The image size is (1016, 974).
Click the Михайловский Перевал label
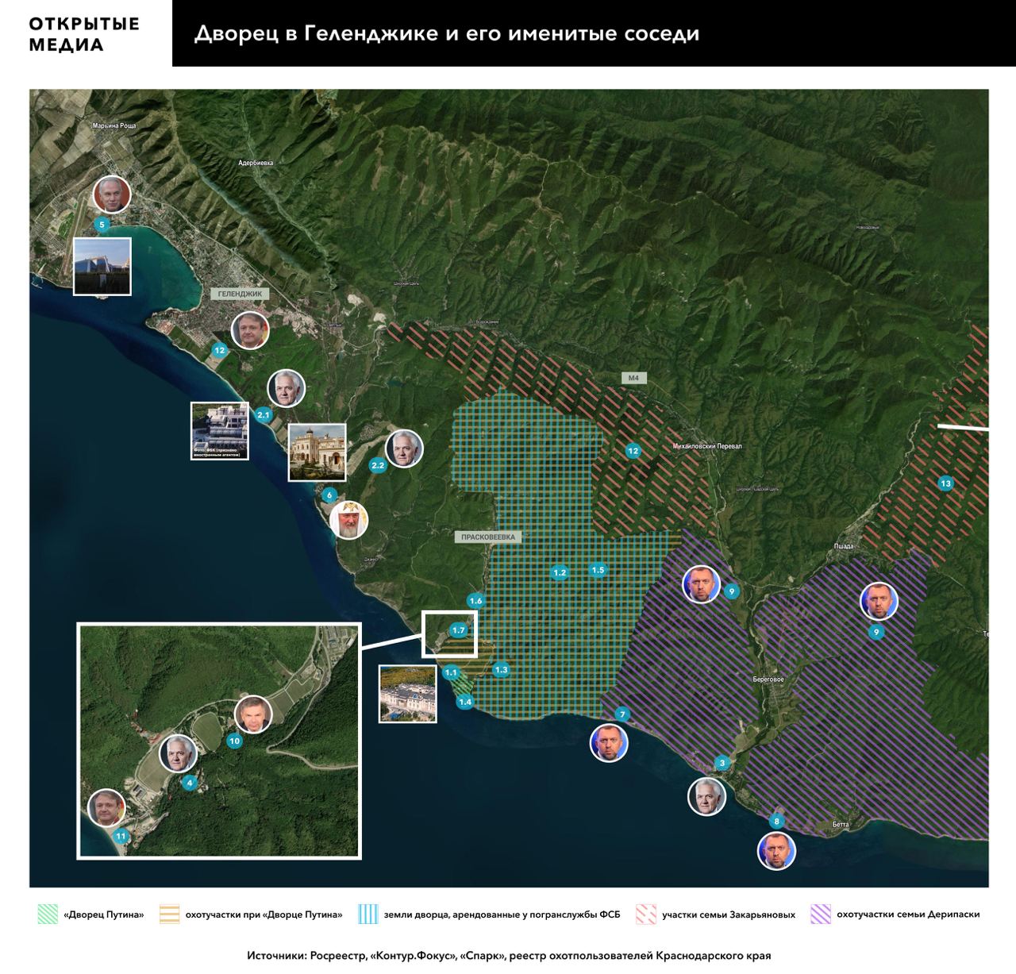[x=707, y=446]
